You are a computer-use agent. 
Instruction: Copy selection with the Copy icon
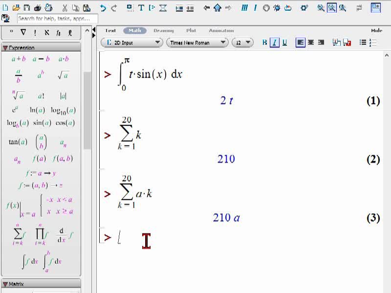point(76,8)
